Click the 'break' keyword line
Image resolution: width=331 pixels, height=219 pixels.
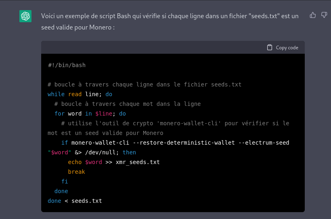(76, 172)
